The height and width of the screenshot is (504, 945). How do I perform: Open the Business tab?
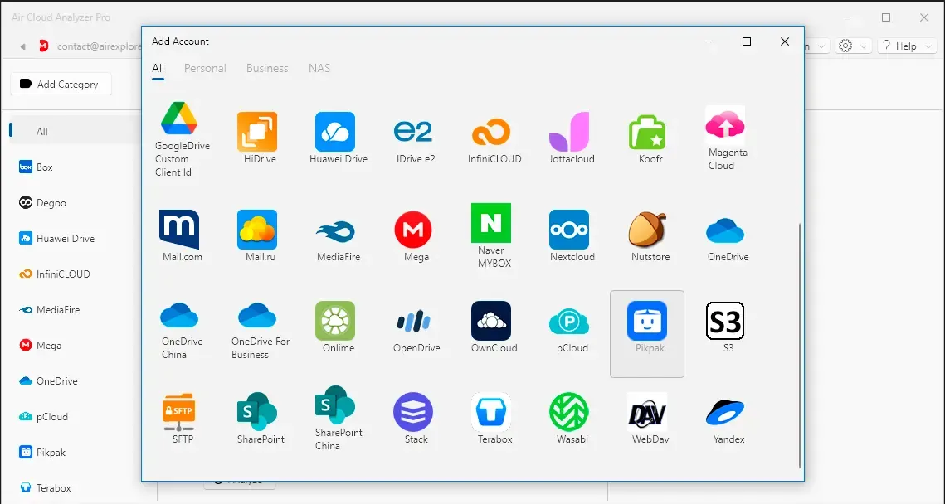(267, 69)
